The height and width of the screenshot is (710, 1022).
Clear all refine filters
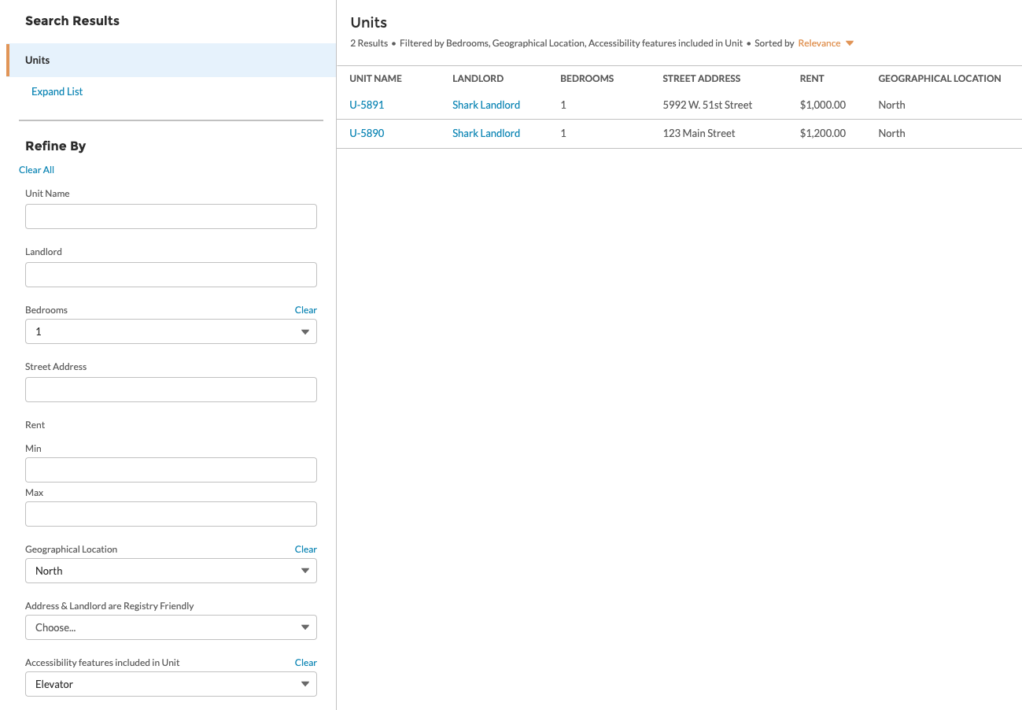[36, 170]
